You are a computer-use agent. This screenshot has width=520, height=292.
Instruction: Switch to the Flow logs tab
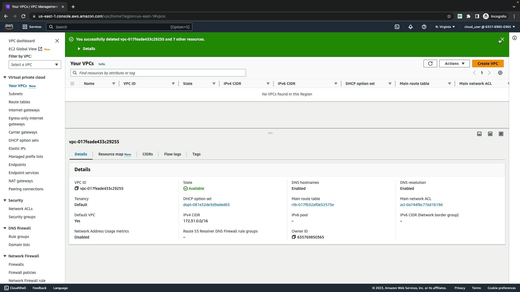click(x=172, y=154)
